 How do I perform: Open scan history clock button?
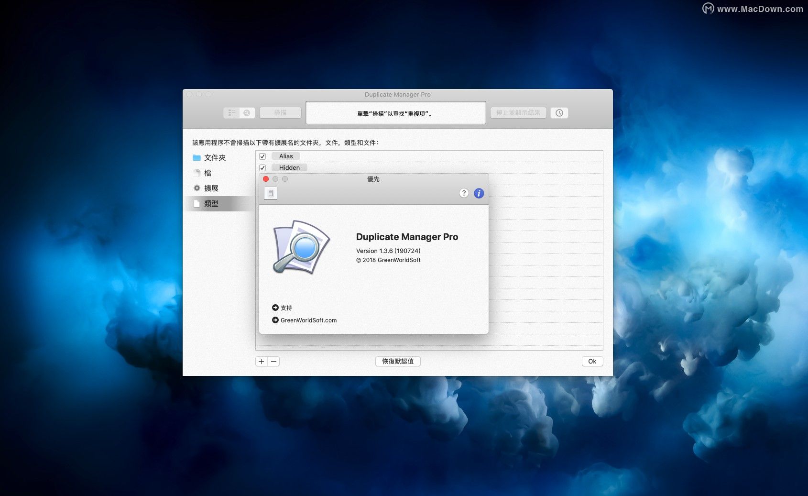[559, 113]
